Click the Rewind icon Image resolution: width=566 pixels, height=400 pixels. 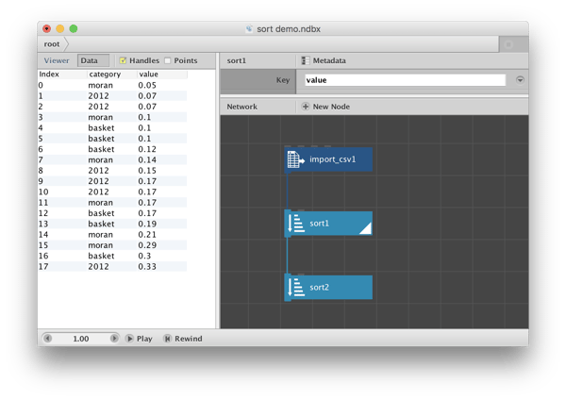(x=167, y=339)
